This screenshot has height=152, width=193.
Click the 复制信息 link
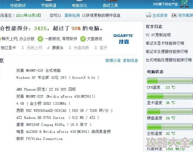pyautogui.click(x=130, y=60)
